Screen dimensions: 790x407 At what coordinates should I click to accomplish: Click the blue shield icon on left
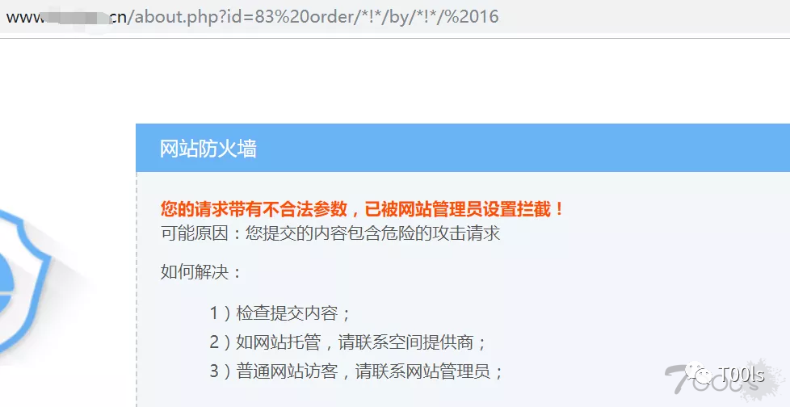tap(25, 282)
